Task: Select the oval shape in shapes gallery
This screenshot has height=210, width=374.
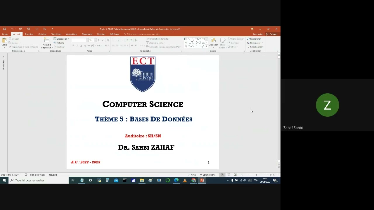Action: (200, 39)
